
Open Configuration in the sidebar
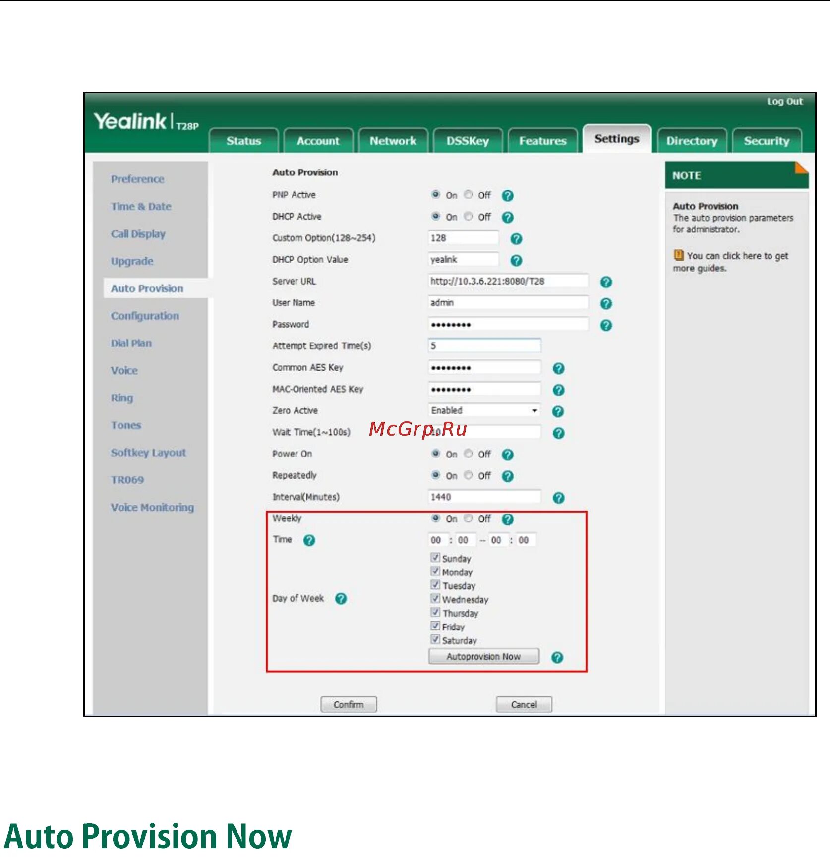coord(145,316)
